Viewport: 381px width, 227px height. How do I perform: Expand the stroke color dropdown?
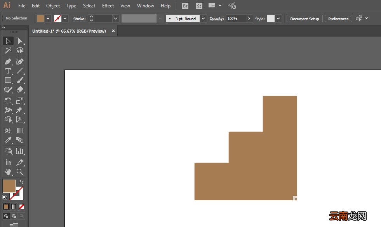pyautogui.click(x=65, y=19)
